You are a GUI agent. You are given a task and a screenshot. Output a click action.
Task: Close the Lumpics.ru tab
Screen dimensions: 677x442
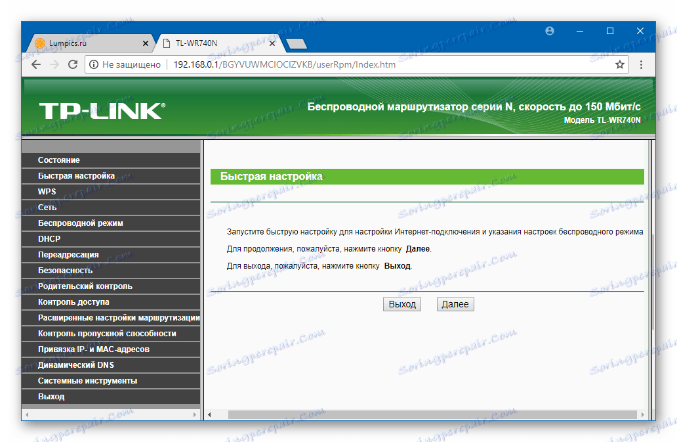(146, 43)
